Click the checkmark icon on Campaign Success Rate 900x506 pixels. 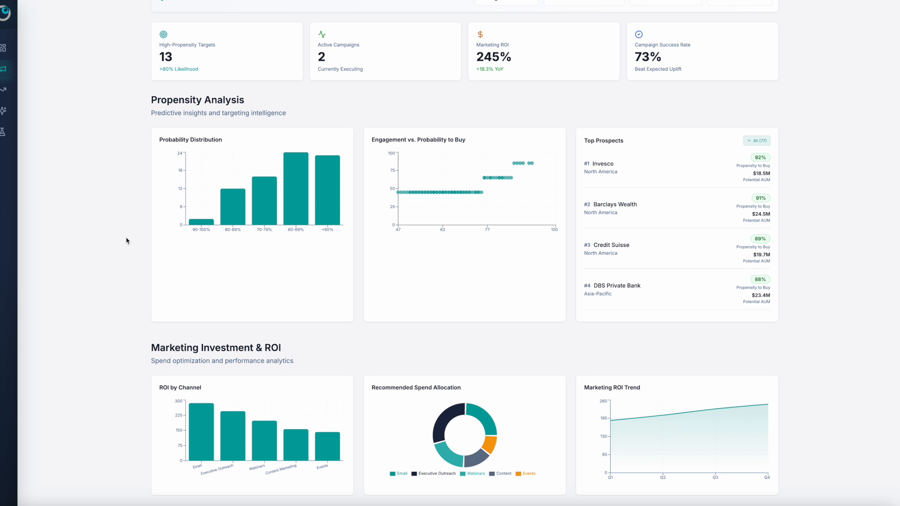(x=638, y=34)
